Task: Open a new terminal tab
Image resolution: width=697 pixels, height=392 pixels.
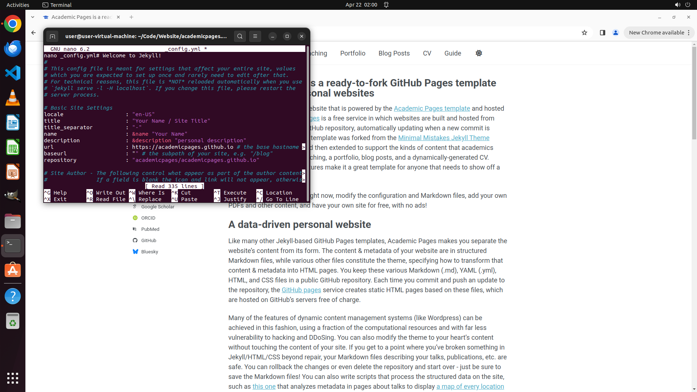Action: [x=52, y=36]
